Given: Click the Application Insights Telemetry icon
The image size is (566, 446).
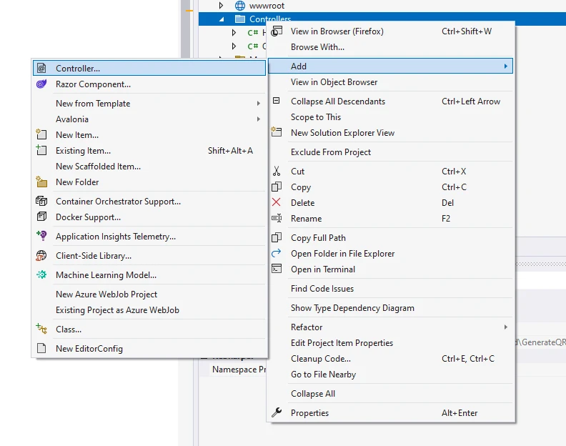Looking at the screenshot, I should click(x=41, y=237).
